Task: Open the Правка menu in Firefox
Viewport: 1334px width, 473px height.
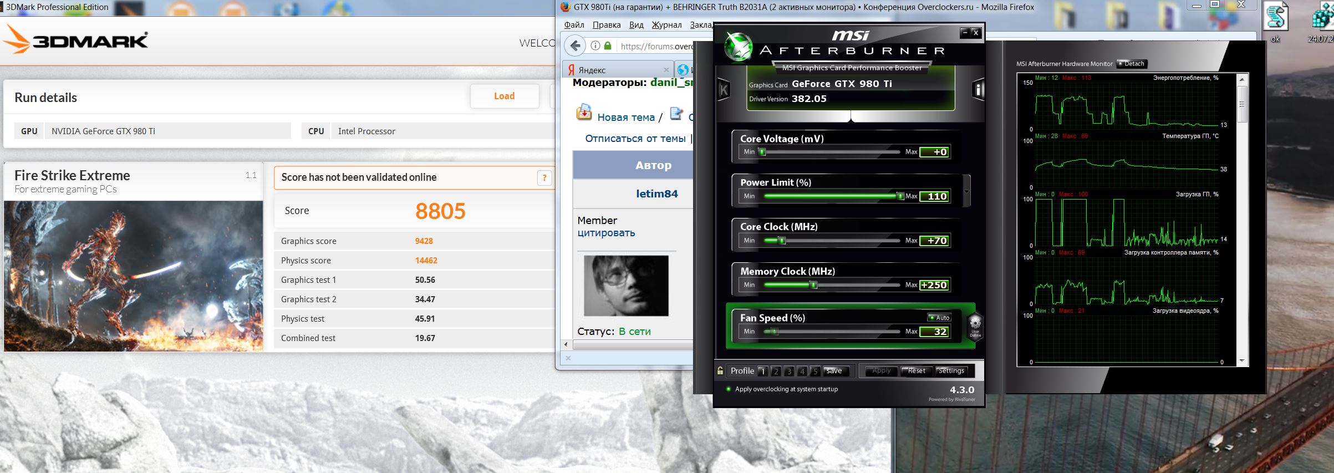Action: pyautogui.click(x=607, y=25)
